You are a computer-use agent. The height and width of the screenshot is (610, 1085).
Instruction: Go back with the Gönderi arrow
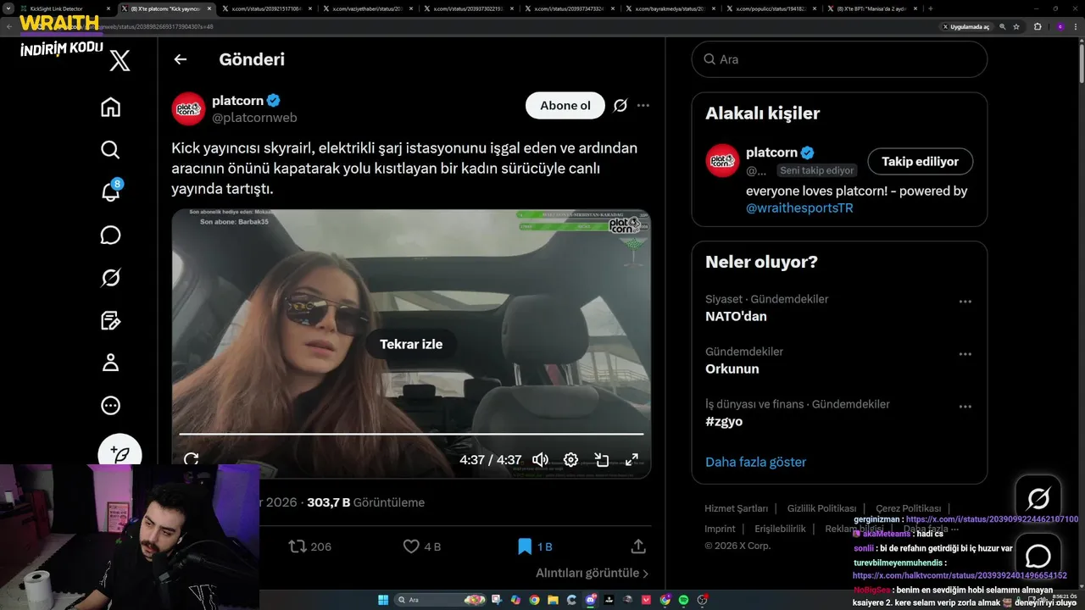pos(180,59)
